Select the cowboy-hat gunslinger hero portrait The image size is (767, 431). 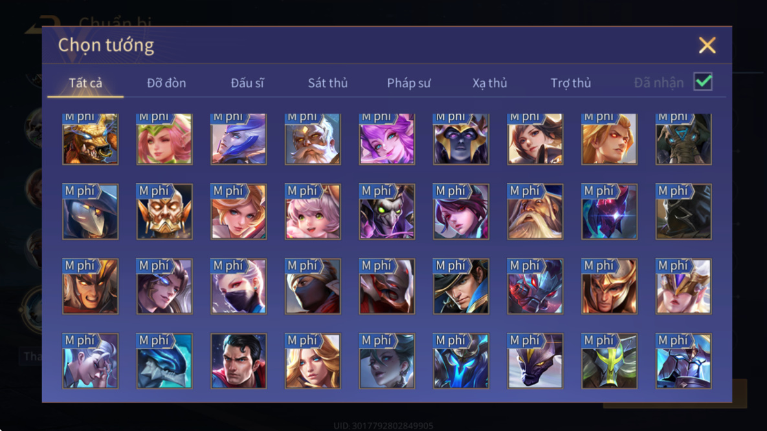pos(461,286)
